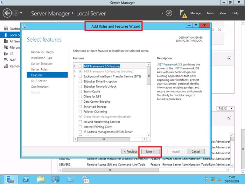Click the features list horizontal scrollbar thumb
245x184 pixels.
[x=104, y=139]
